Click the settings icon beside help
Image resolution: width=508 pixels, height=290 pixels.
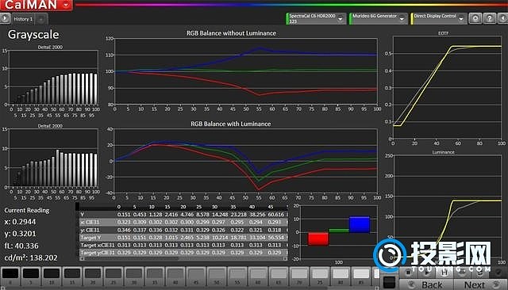pyautogui.click(x=475, y=18)
